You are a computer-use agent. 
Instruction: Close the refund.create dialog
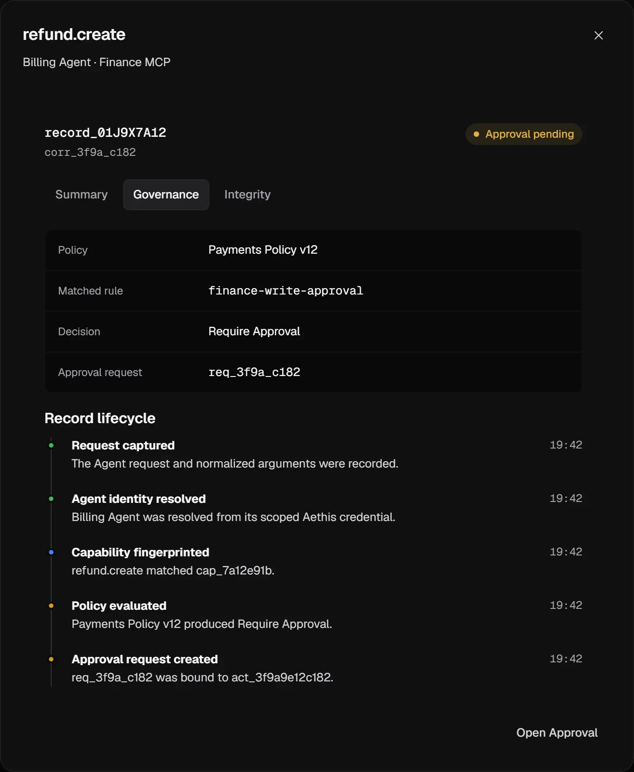click(598, 35)
